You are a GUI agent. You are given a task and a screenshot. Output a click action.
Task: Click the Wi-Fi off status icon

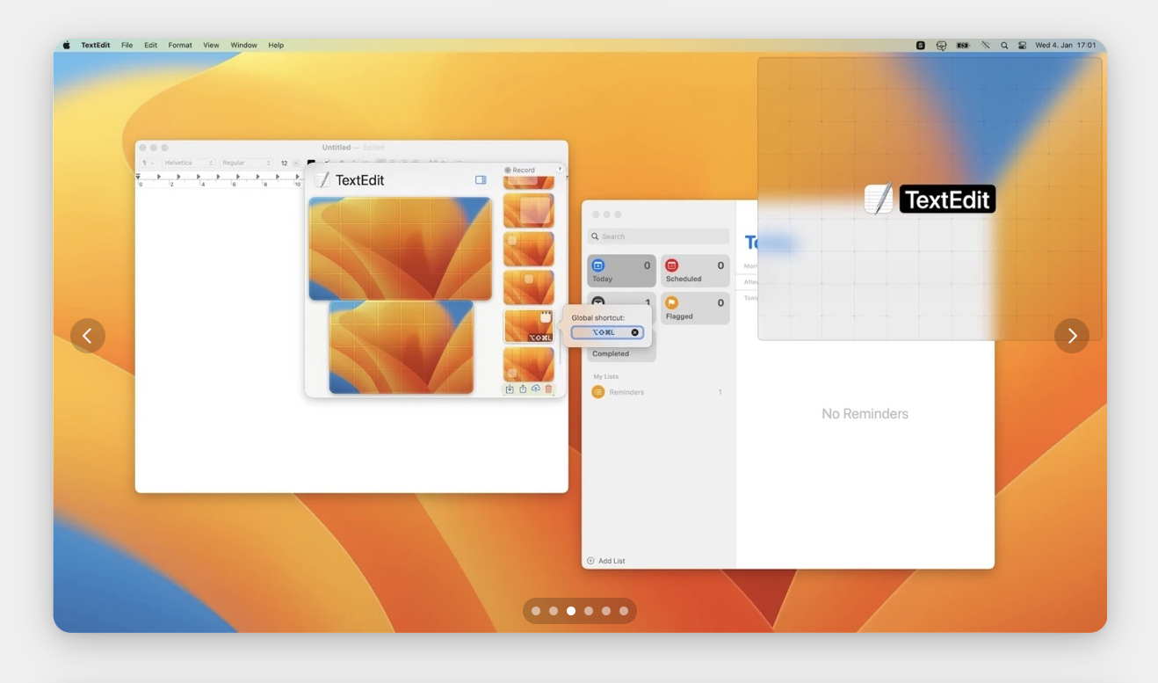[985, 45]
